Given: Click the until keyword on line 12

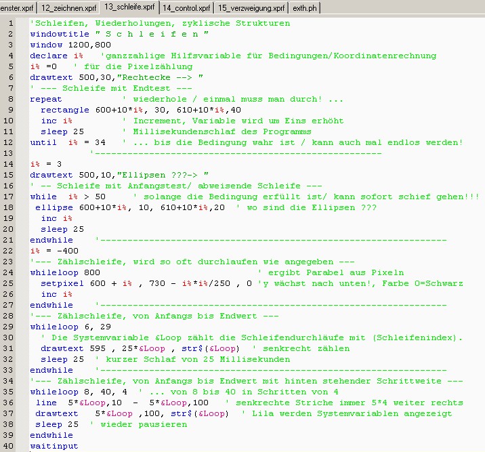Looking at the screenshot, I should coord(43,142).
